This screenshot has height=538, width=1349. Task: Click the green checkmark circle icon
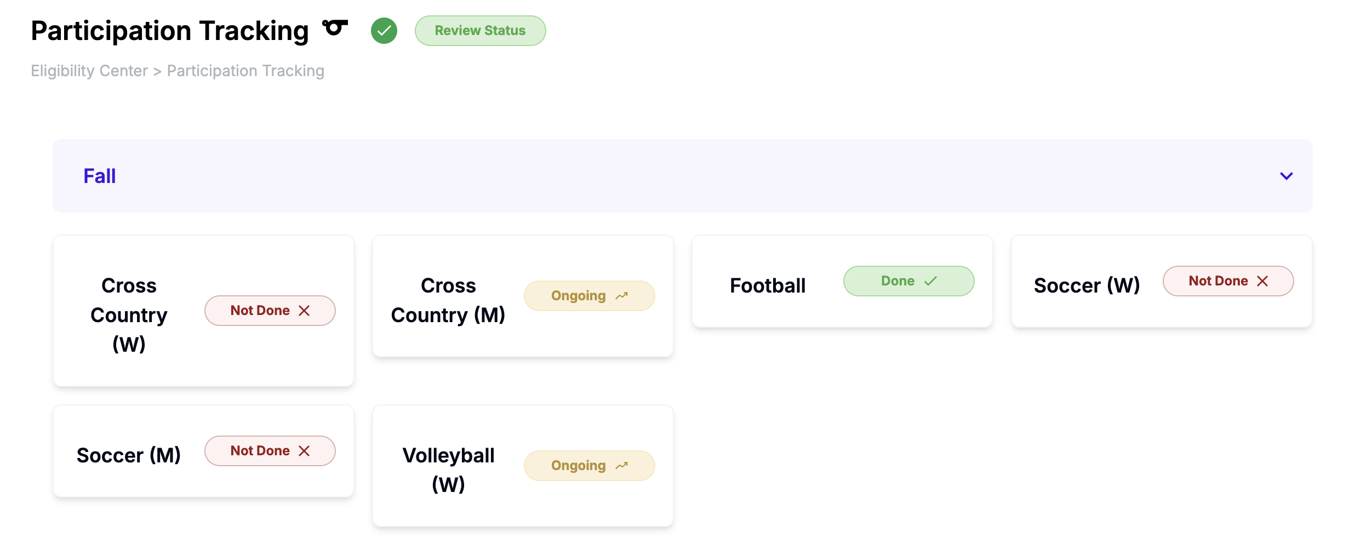384,31
